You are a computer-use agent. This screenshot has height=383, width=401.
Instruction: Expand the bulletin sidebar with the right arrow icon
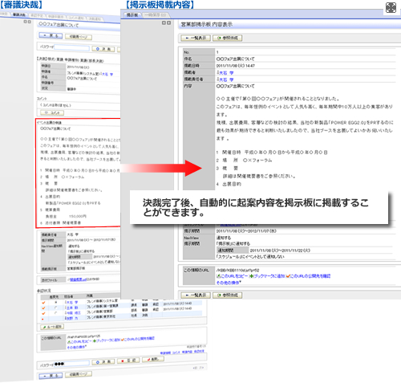tap(168, 23)
